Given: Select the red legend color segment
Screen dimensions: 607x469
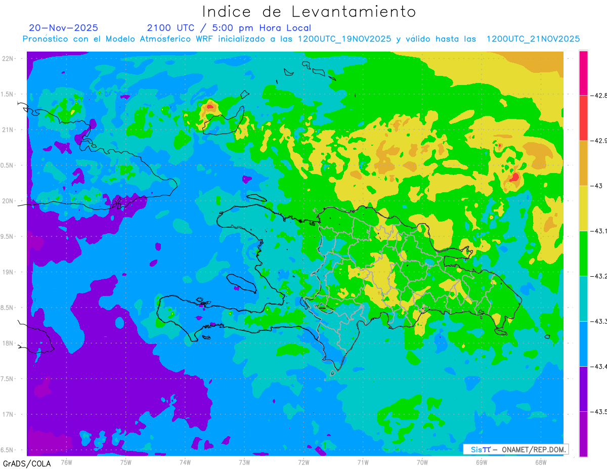Looking at the screenshot, I should (583, 117).
